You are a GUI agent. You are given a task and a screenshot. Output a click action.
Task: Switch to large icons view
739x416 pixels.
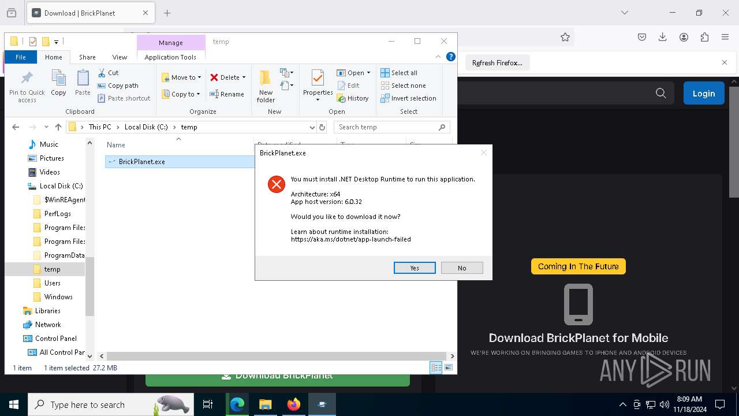coord(448,367)
